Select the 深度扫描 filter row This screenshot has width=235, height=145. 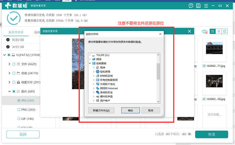pyautogui.click(x=21, y=47)
